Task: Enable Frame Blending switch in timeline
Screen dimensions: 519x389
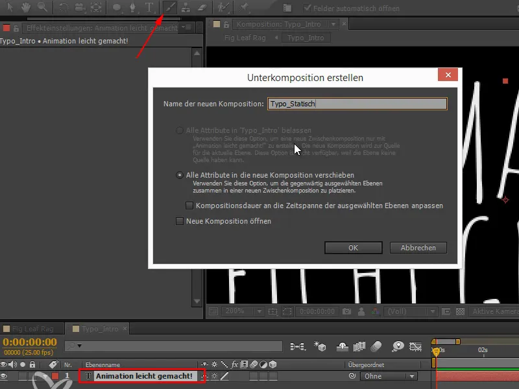Action: 359,346
